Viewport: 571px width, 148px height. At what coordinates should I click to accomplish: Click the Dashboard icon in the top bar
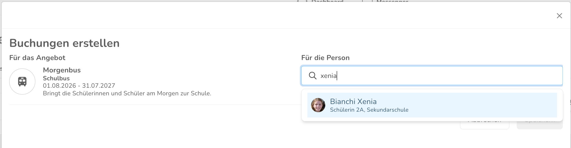(x=302, y=1)
